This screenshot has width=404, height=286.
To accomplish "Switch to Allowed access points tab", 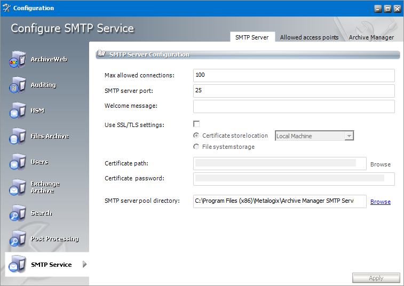I will [x=309, y=37].
